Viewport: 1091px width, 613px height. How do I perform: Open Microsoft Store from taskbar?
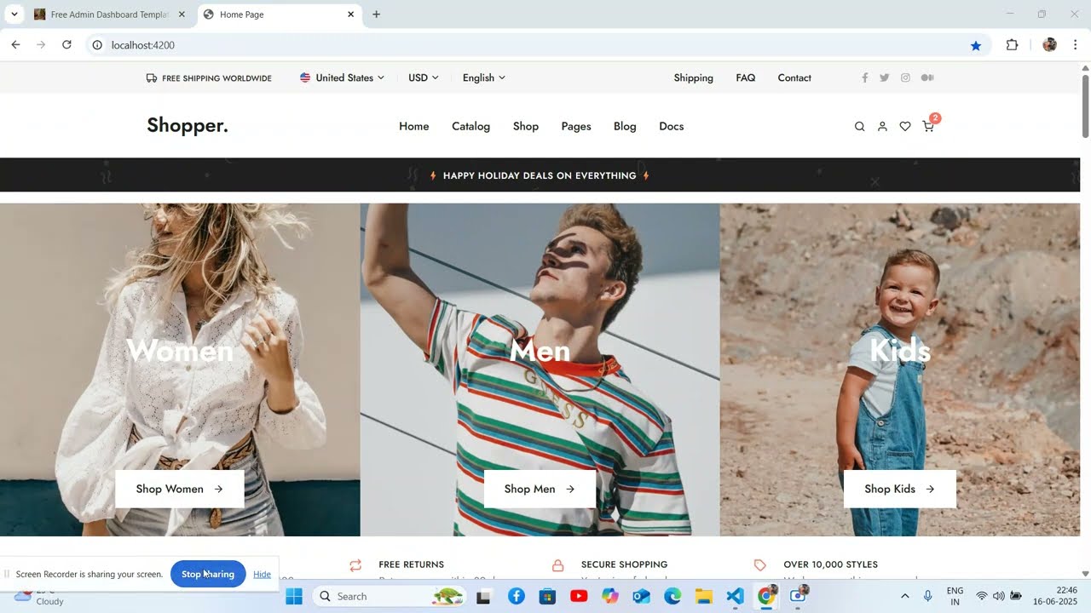point(547,596)
